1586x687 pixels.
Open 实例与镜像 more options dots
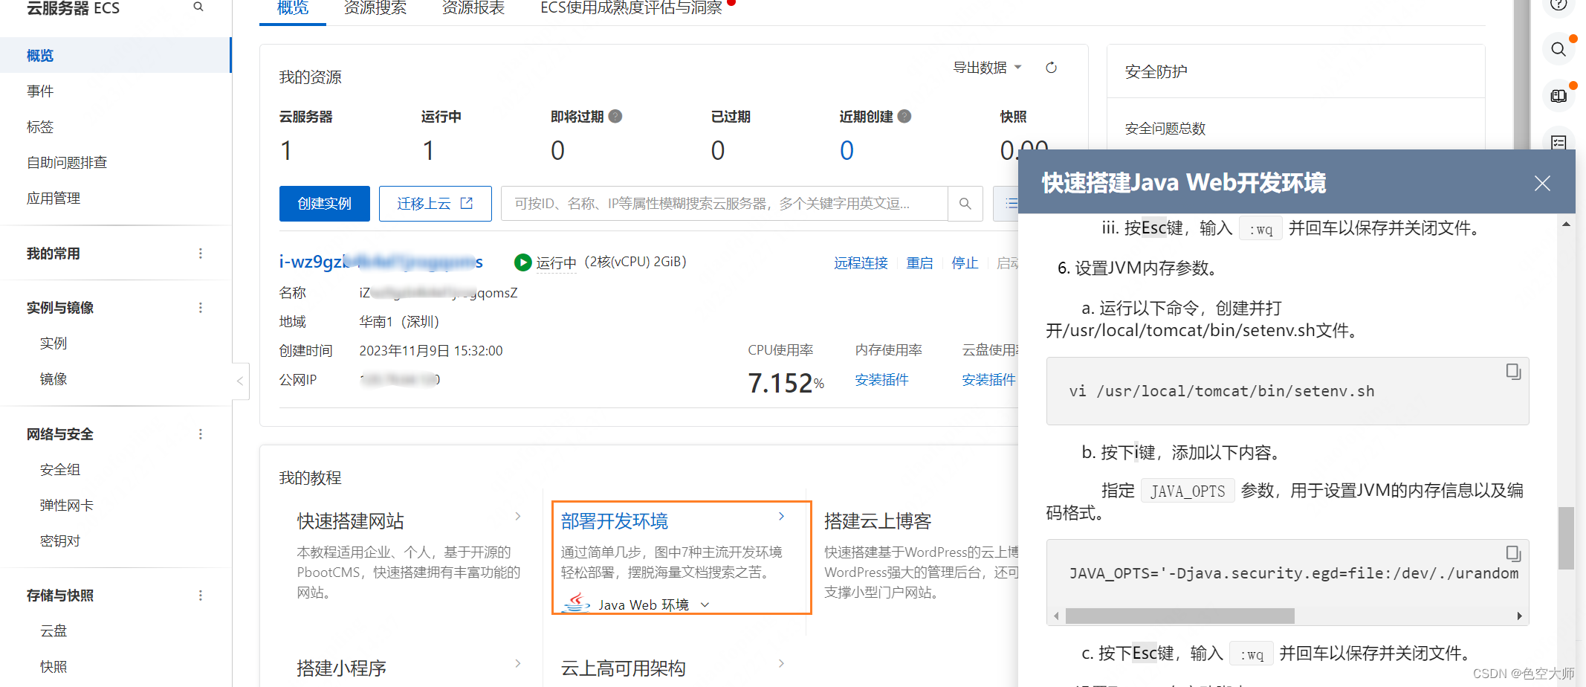(x=201, y=308)
